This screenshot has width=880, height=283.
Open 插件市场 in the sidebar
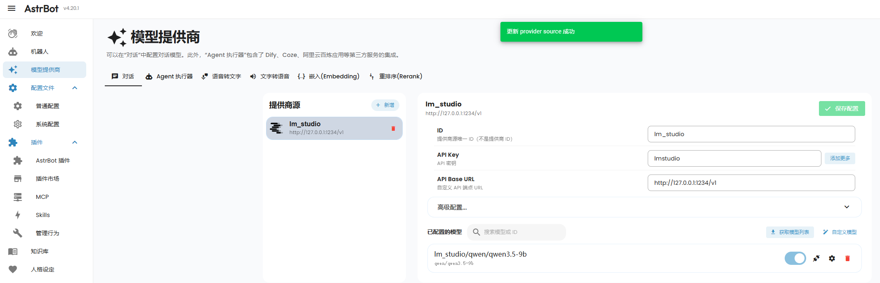45,179
